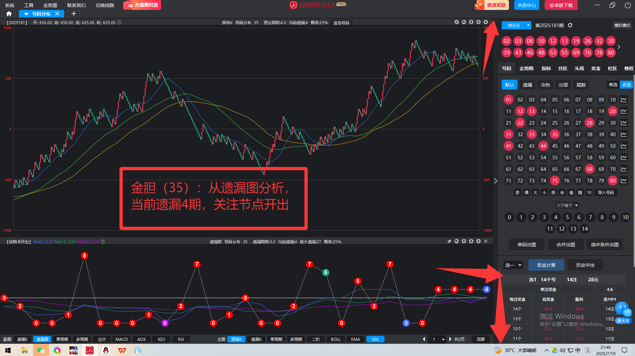Click the pencil edit icon on main chart
The height and width of the screenshot is (356, 635).
(x=457, y=22)
